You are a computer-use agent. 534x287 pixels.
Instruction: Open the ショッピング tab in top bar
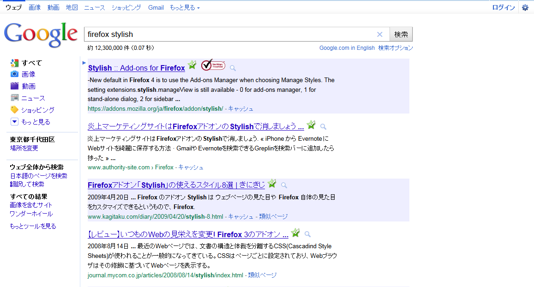[x=126, y=7]
